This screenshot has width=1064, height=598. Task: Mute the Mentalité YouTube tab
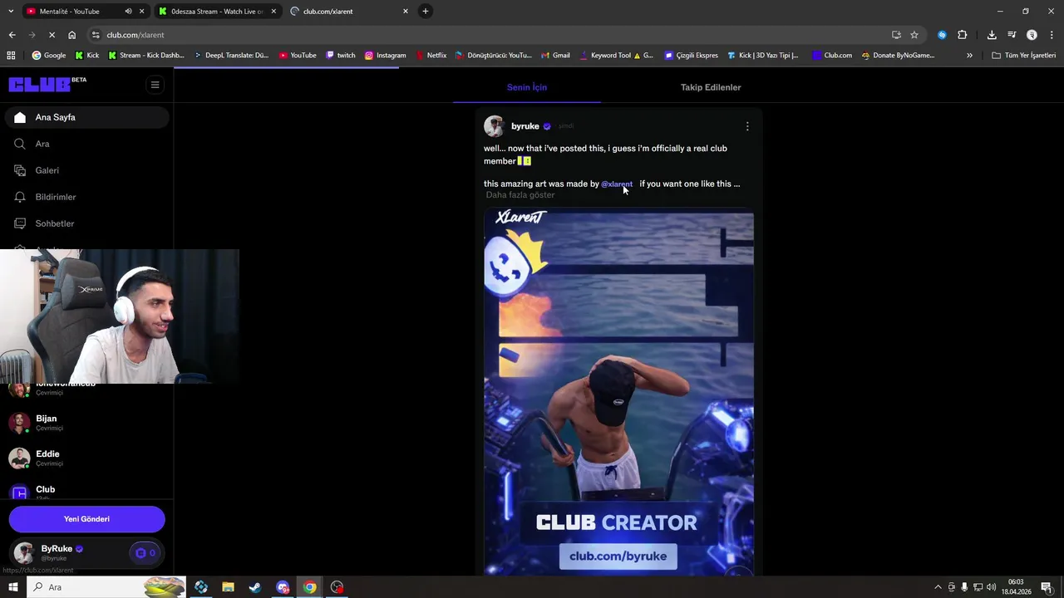pyautogui.click(x=128, y=12)
